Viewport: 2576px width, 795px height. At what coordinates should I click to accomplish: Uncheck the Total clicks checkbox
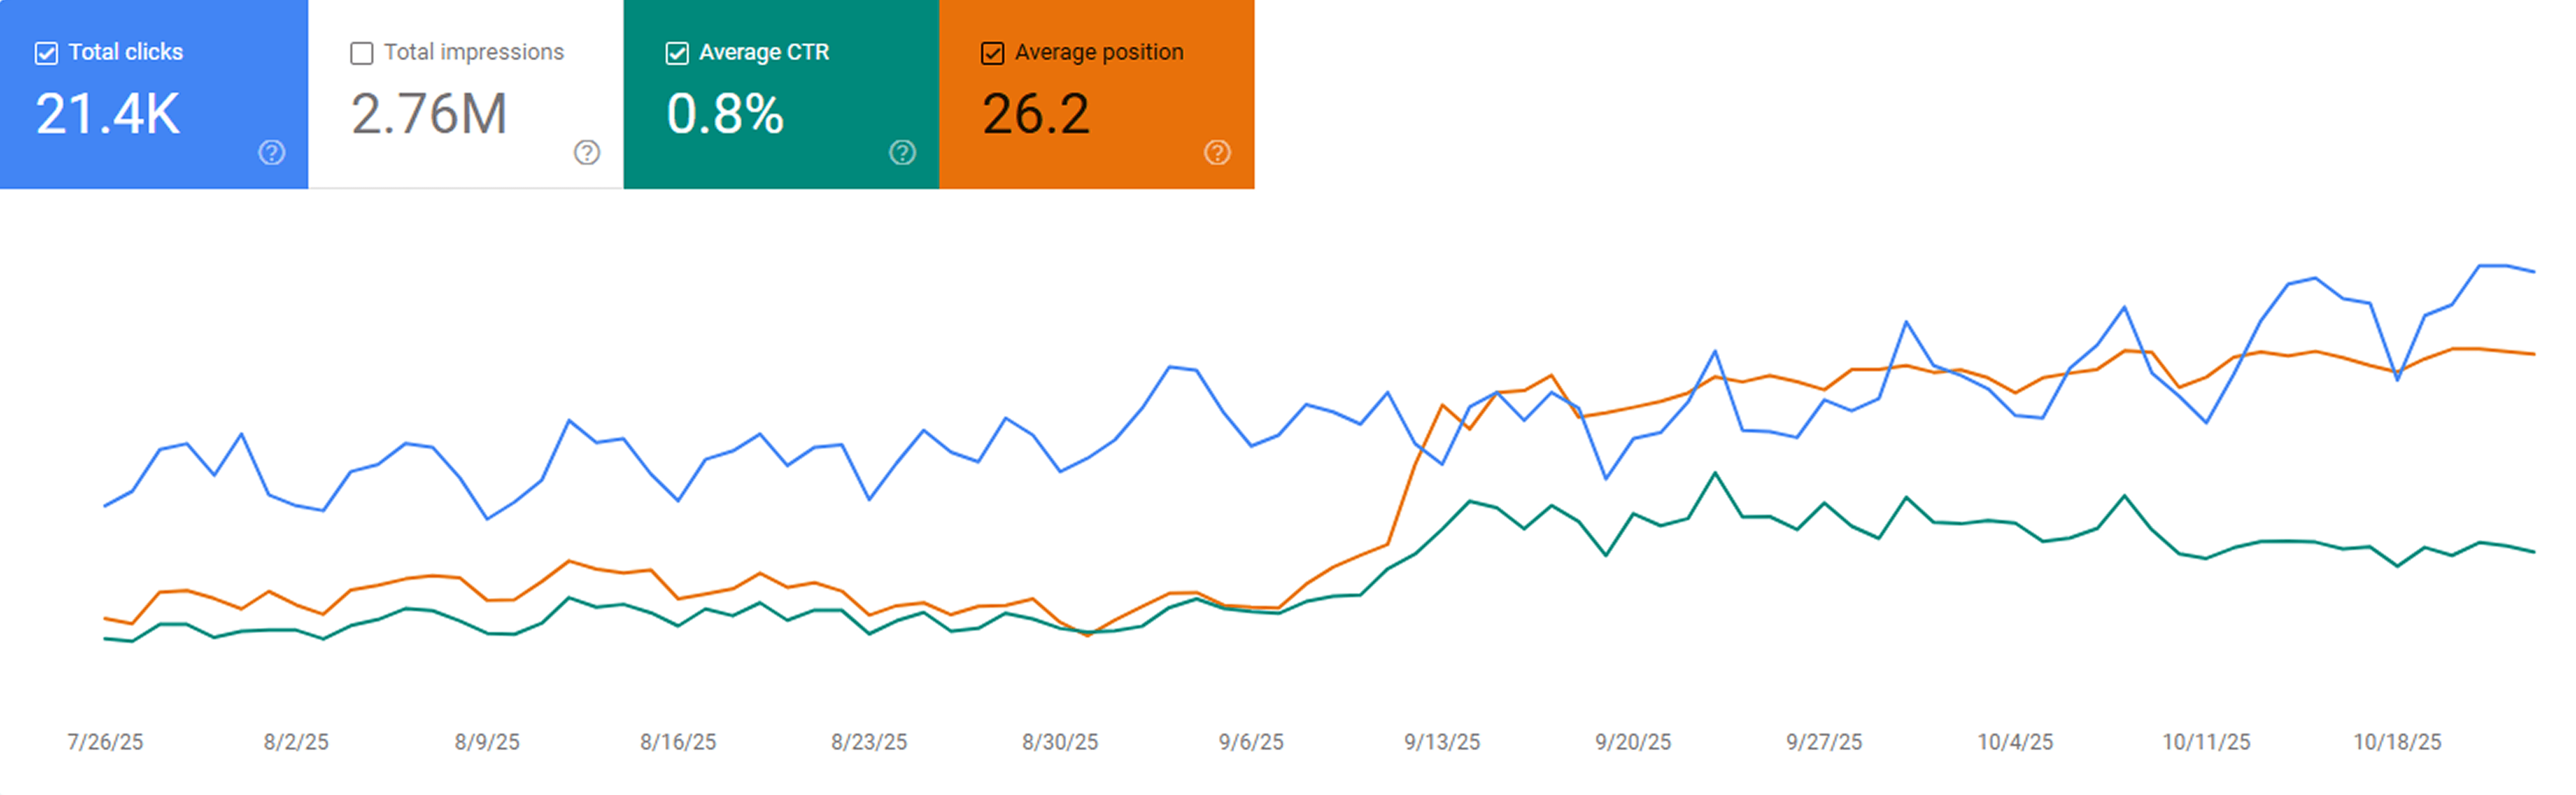point(46,53)
